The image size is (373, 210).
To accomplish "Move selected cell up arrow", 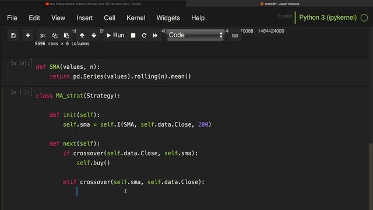I will [82, 36].
